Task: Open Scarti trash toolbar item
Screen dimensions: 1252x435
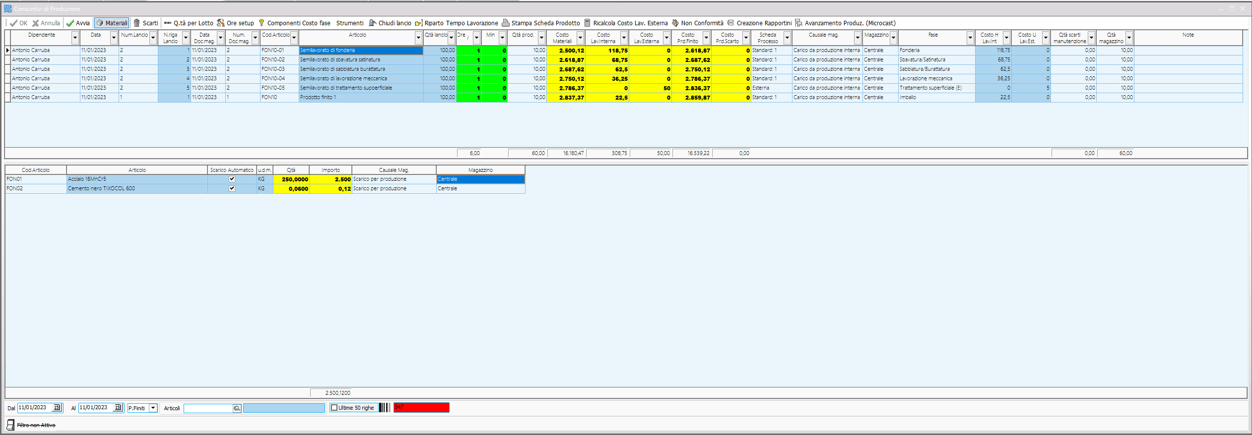Action: point(145,23)
